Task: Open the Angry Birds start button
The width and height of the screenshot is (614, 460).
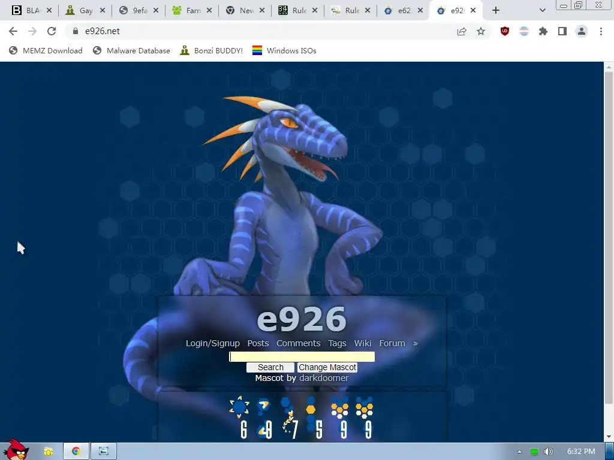Action: 16,450
